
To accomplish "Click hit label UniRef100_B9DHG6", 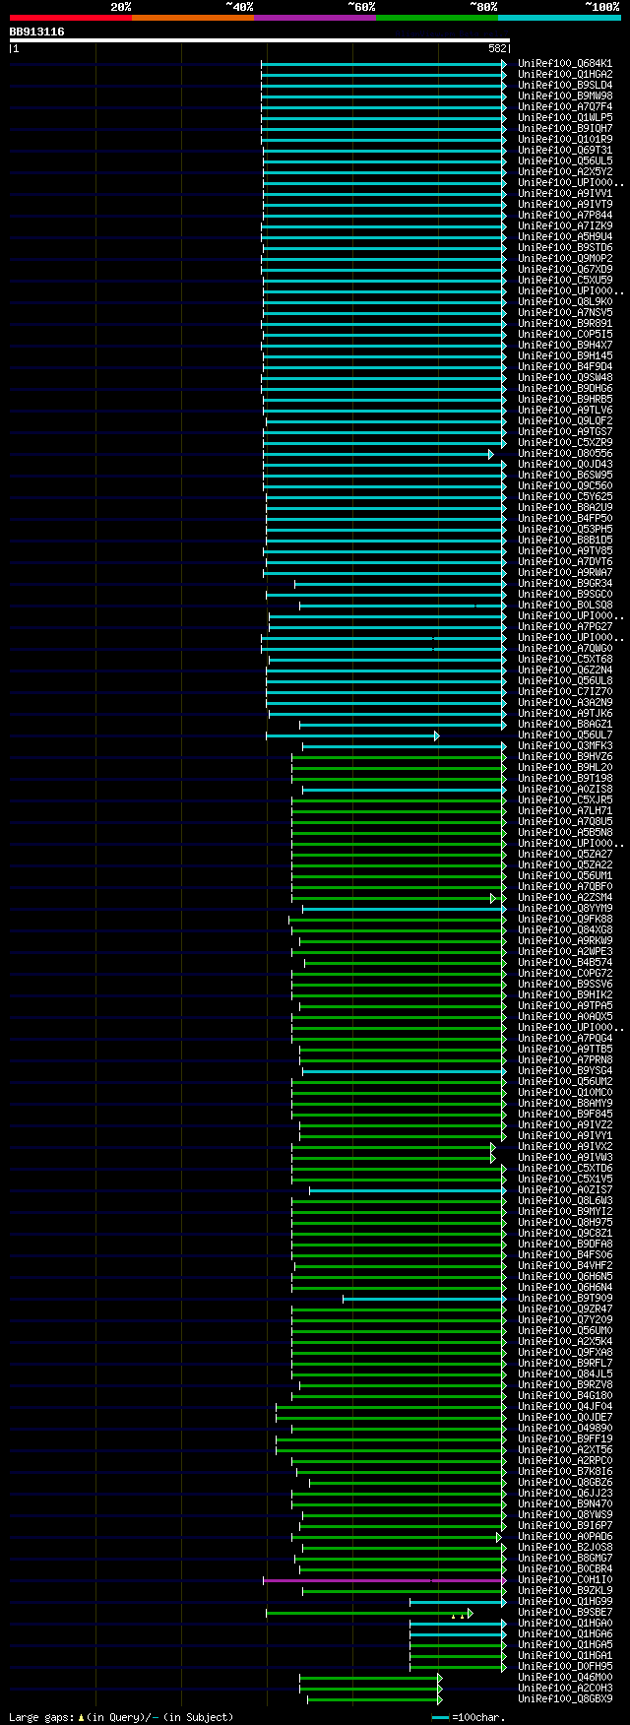I will pos(565,389).
